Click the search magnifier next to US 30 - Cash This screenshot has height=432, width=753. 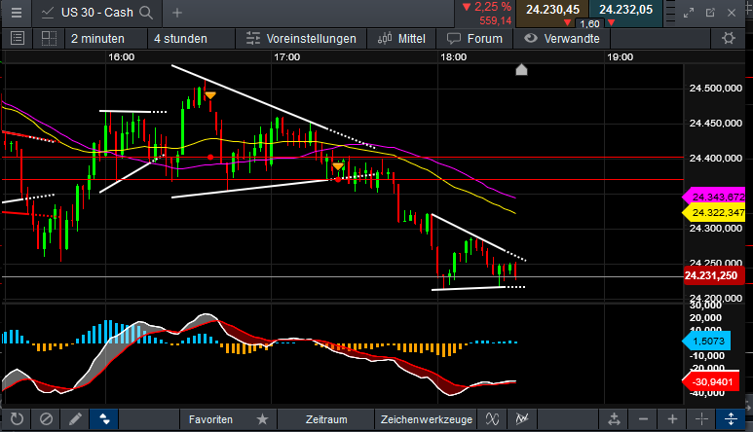point(146,13)
